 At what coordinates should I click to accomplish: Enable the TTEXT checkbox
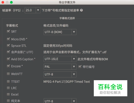(8, 82)
